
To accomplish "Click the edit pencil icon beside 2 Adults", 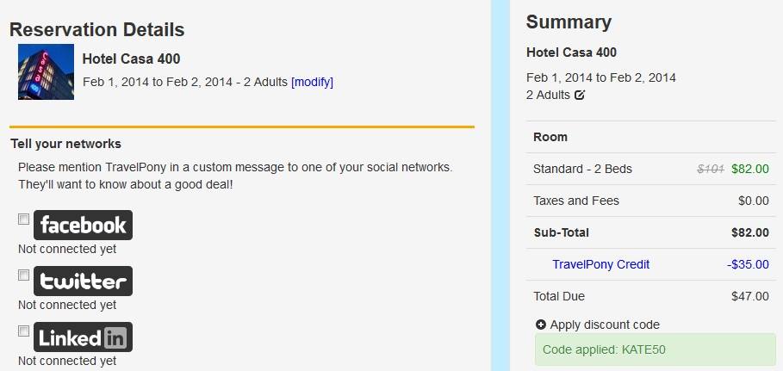I will [579, 95].
